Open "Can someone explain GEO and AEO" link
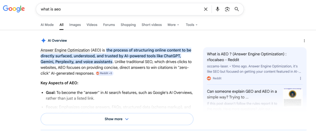Image resolution: width=316 pixels, height=134 pixels. click(242, 94)
